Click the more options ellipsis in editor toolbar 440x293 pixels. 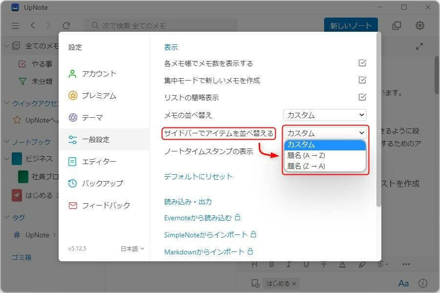406,264
